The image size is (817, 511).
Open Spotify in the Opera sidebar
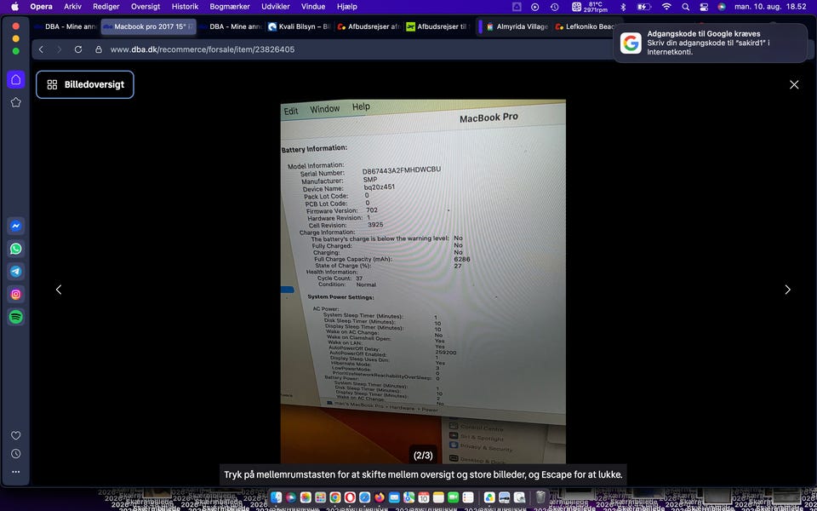[x=16, y=317]
